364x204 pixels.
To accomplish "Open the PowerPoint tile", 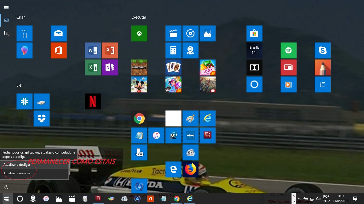I will click(x=110, y=50).
